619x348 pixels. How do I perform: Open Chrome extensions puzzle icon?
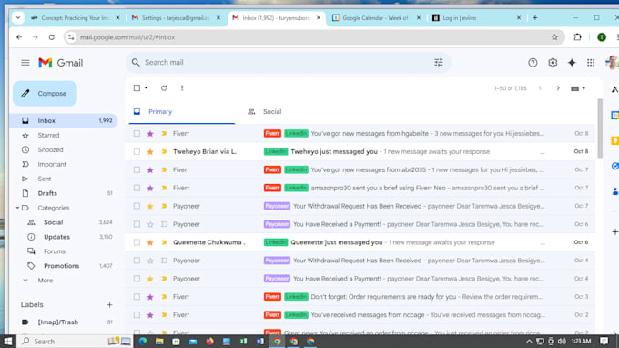pyautogui.click(x=577, y=37)
